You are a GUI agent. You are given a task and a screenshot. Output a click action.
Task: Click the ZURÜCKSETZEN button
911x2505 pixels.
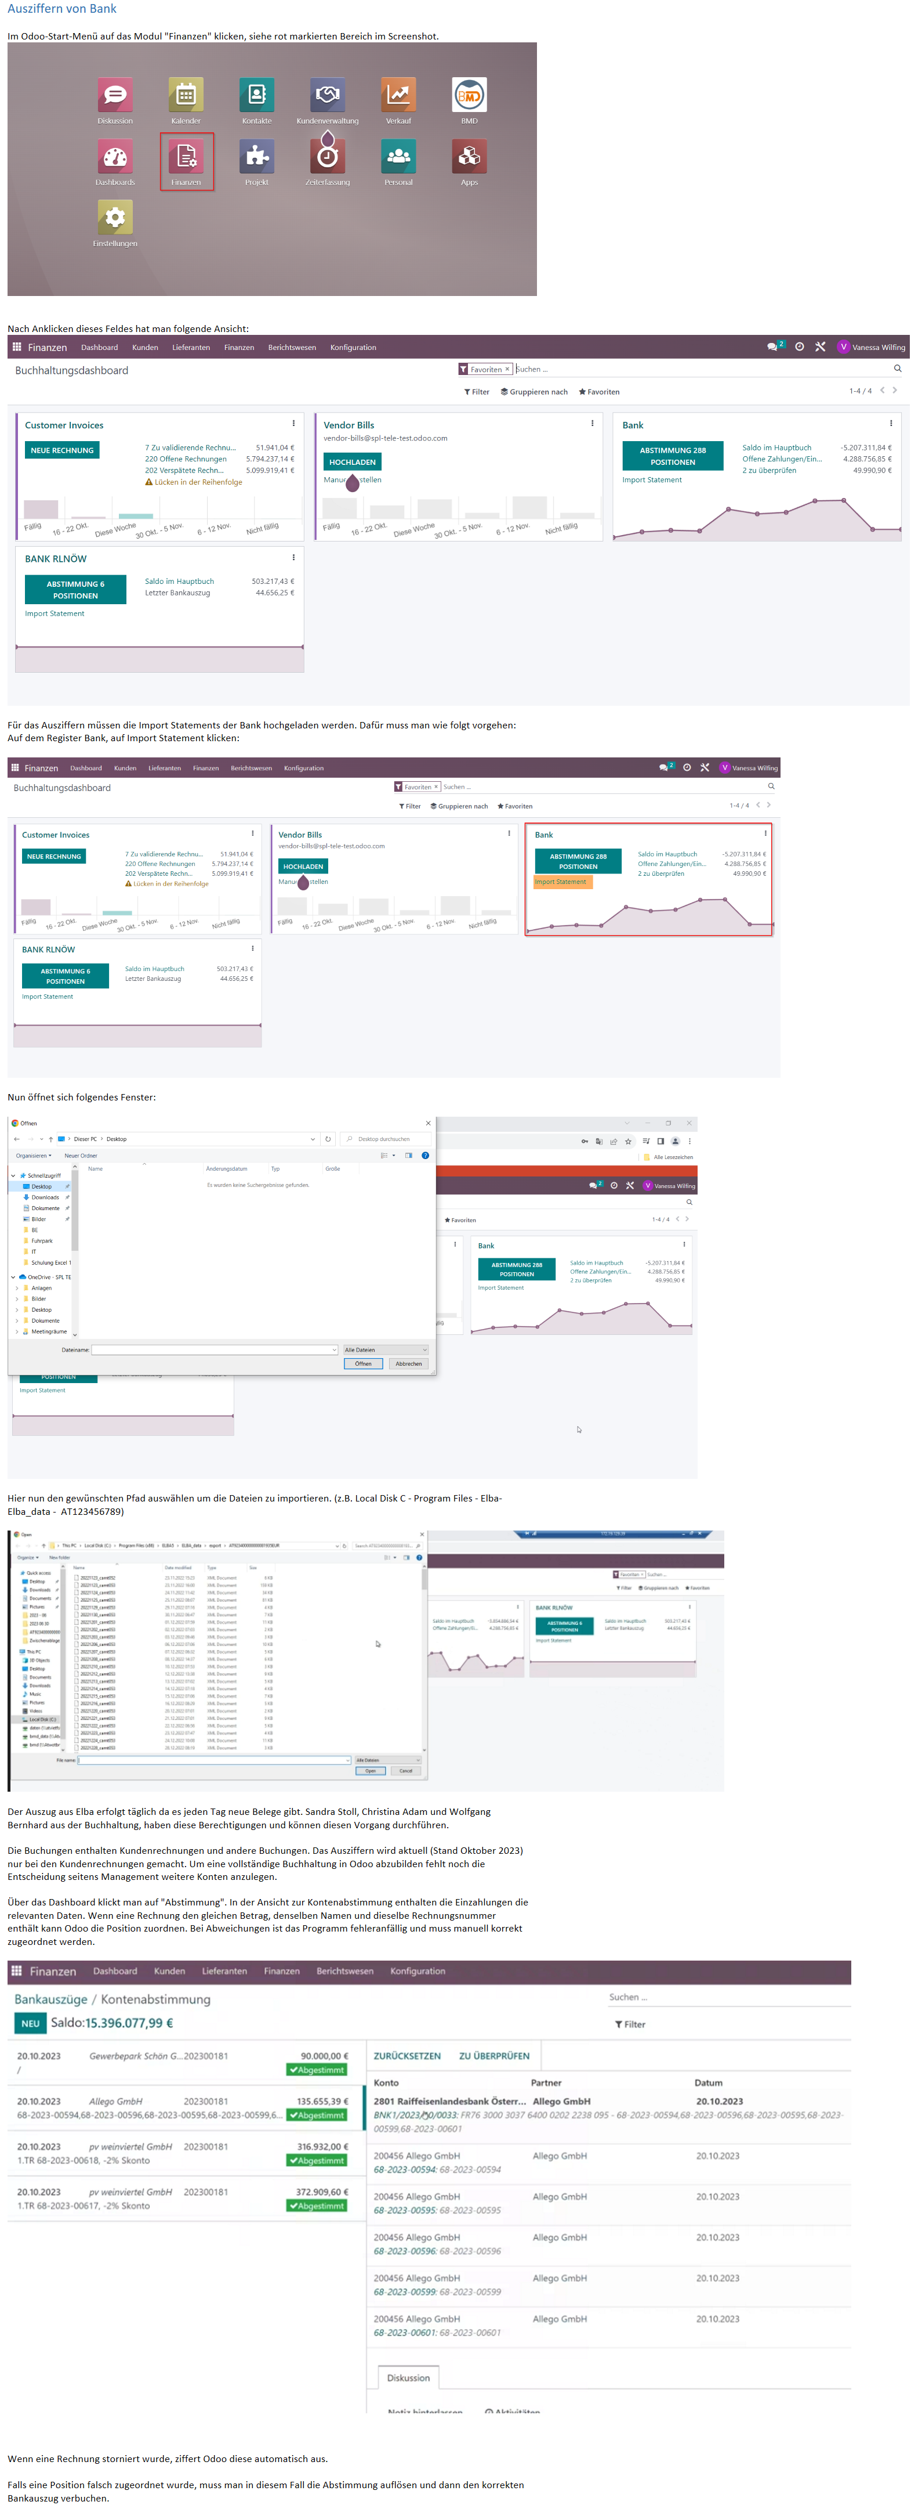point(407,2056)
